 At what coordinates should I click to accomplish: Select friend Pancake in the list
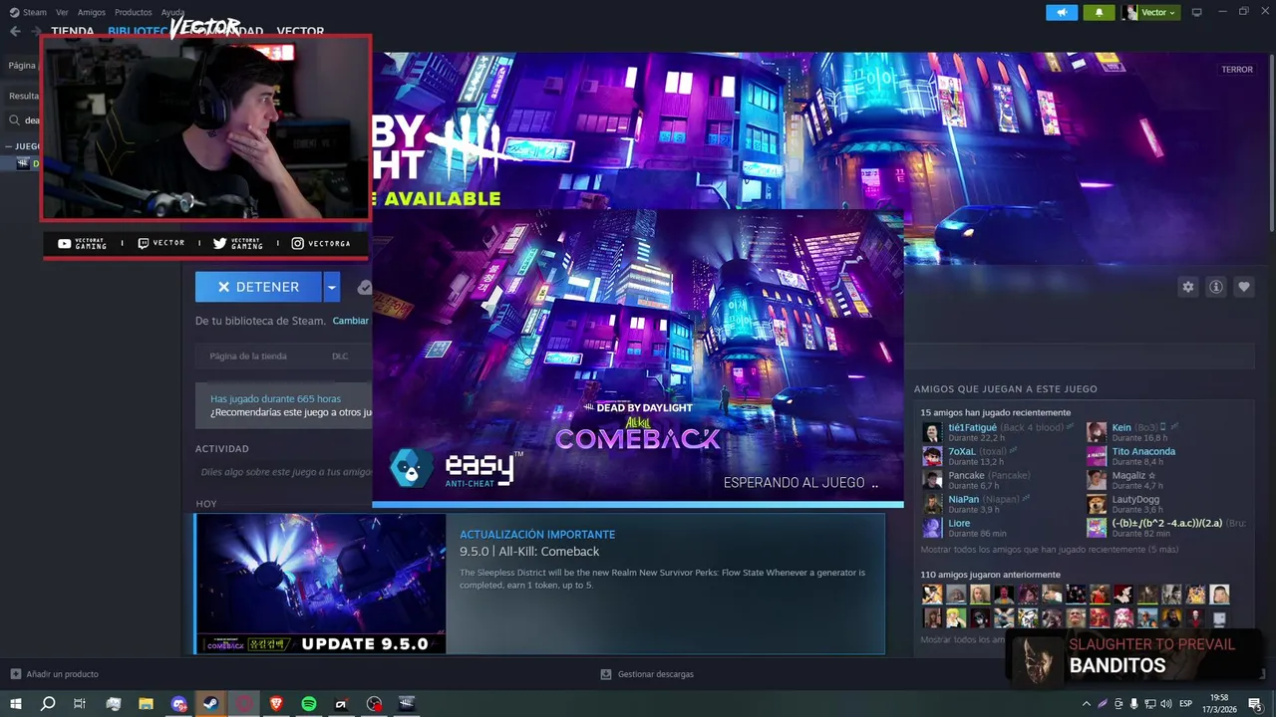pyautogui.click(x=966, y=475)
